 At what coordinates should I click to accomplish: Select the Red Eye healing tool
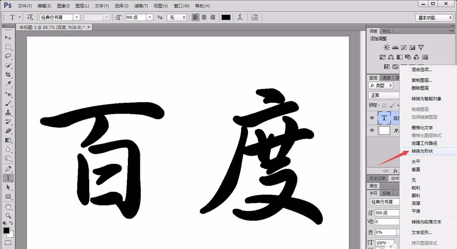click(x=8, y=94)
